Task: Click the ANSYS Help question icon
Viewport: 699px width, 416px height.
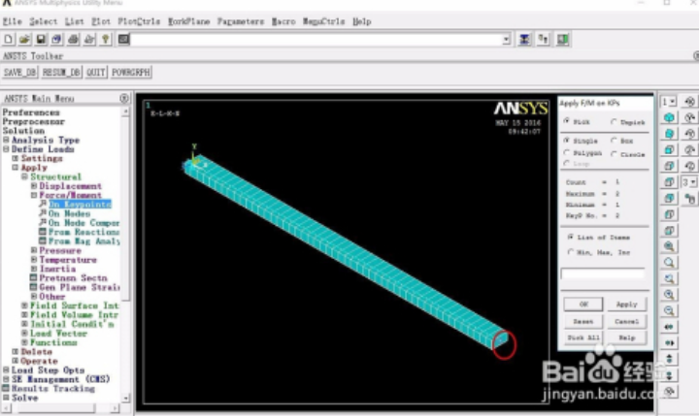Action: point(106,39)
